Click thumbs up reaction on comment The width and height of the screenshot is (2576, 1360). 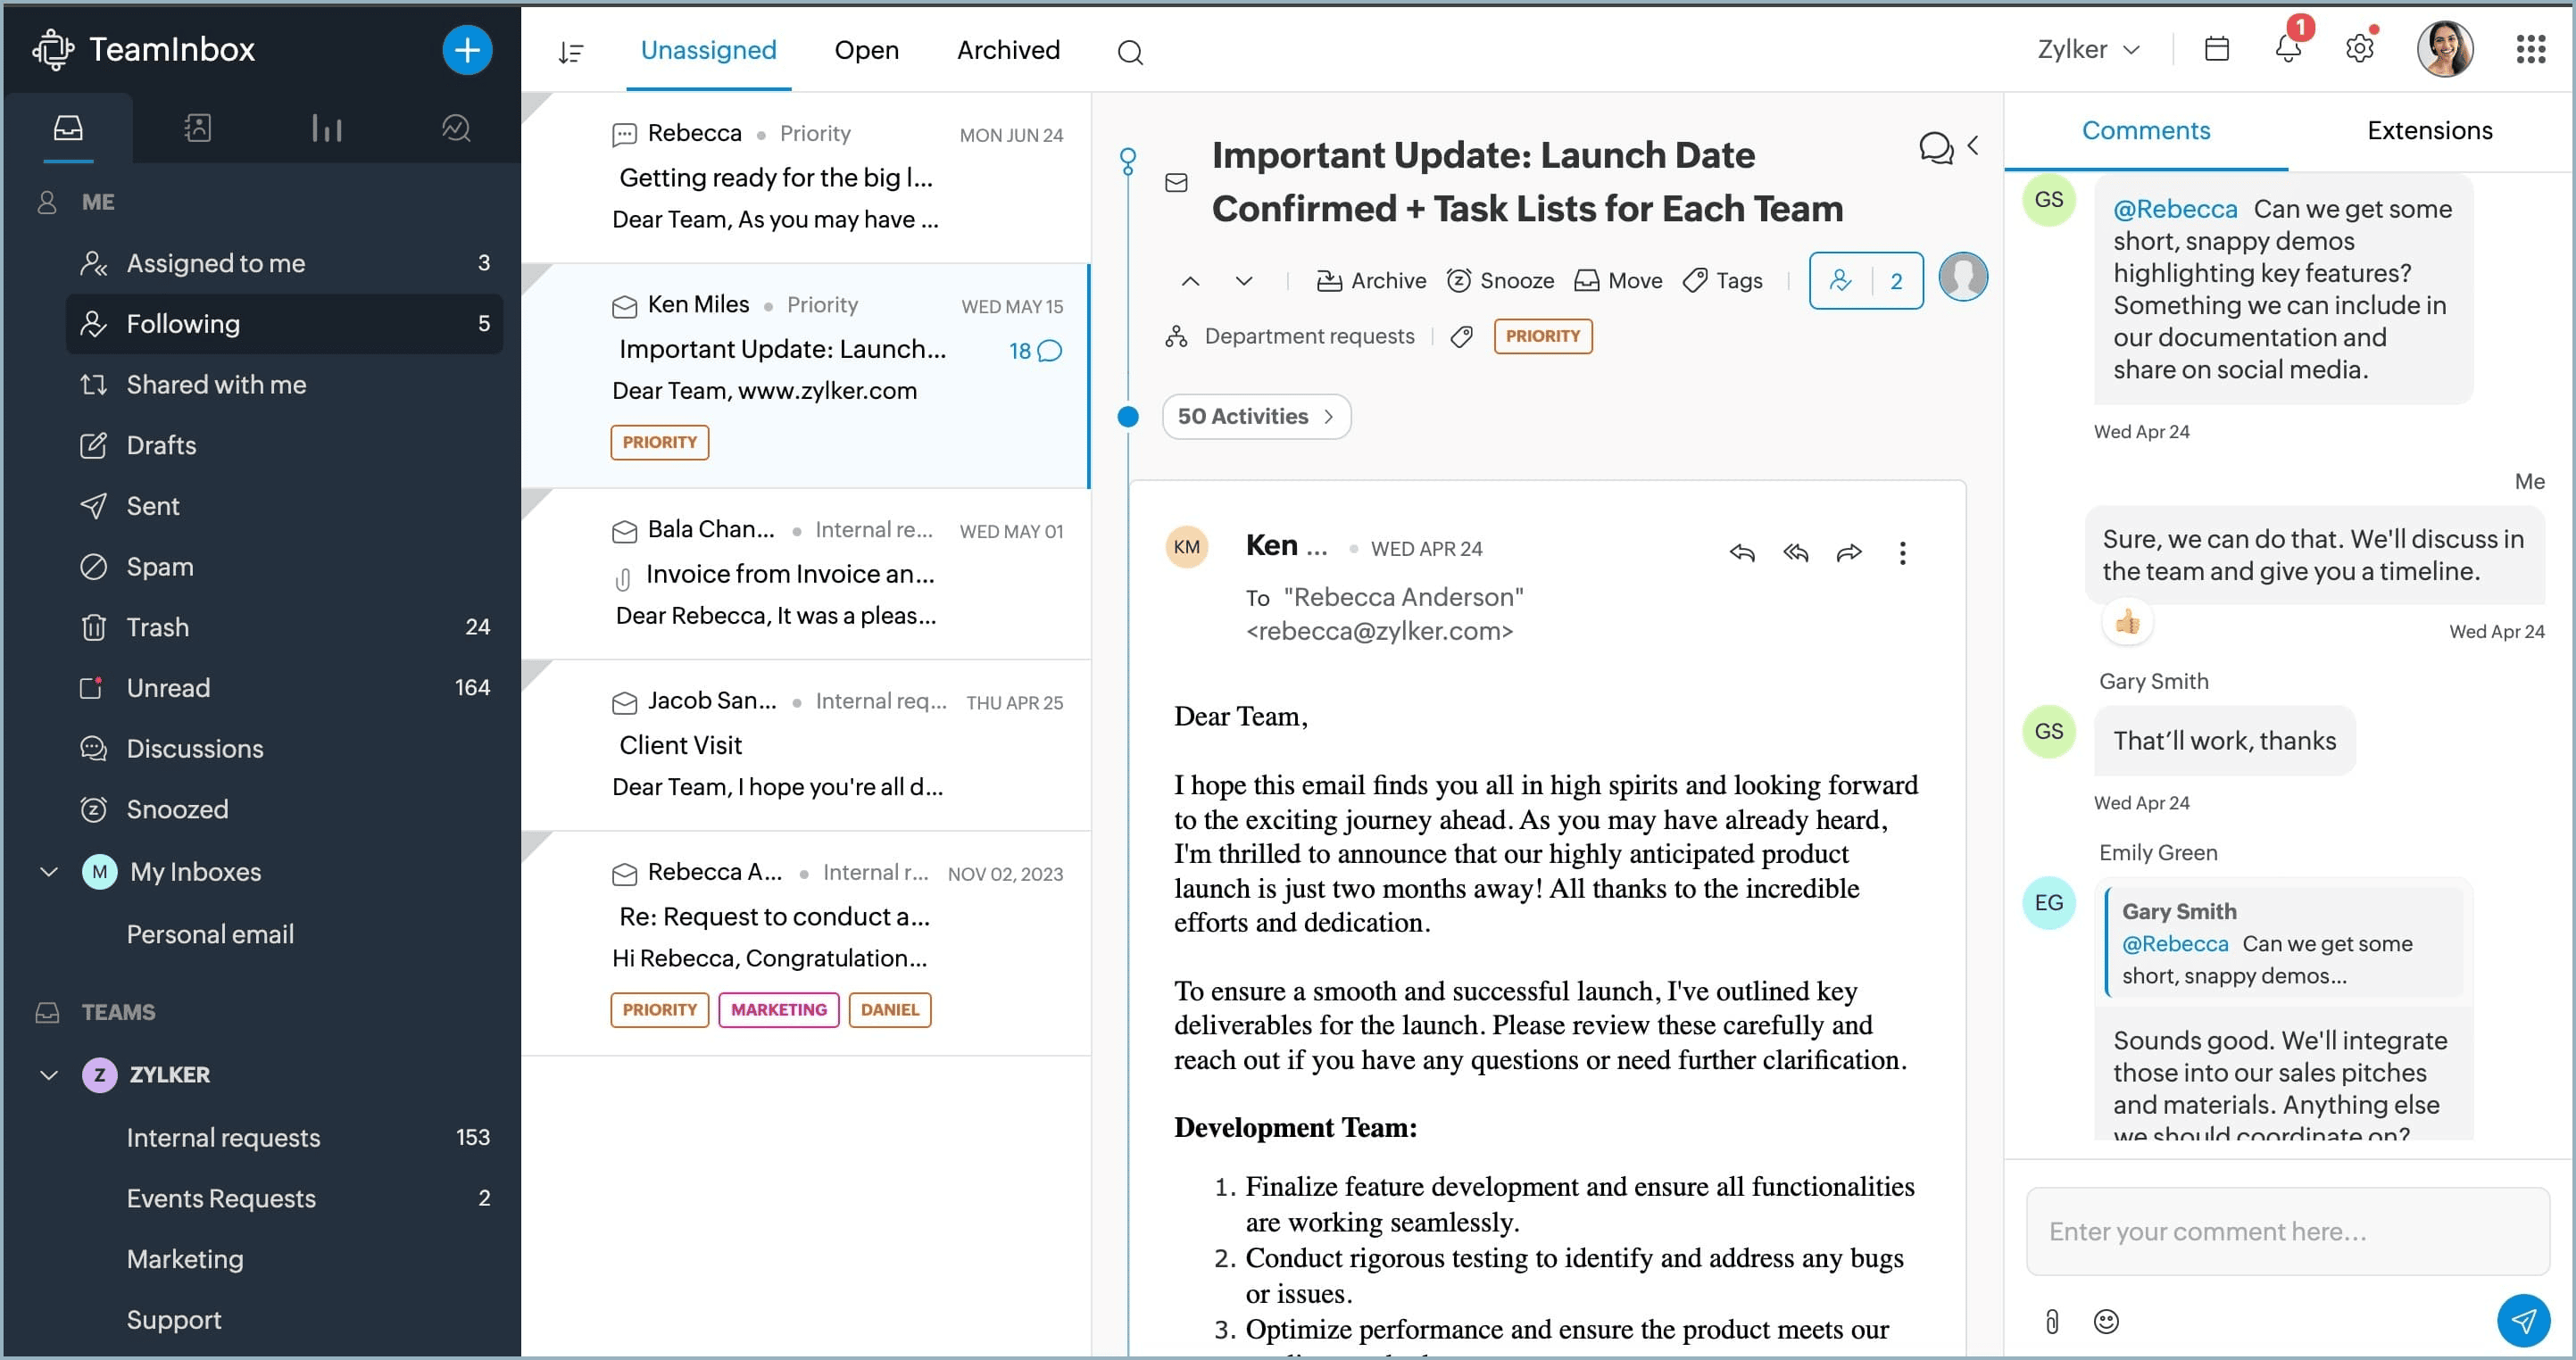click(x=2127, y=622)
